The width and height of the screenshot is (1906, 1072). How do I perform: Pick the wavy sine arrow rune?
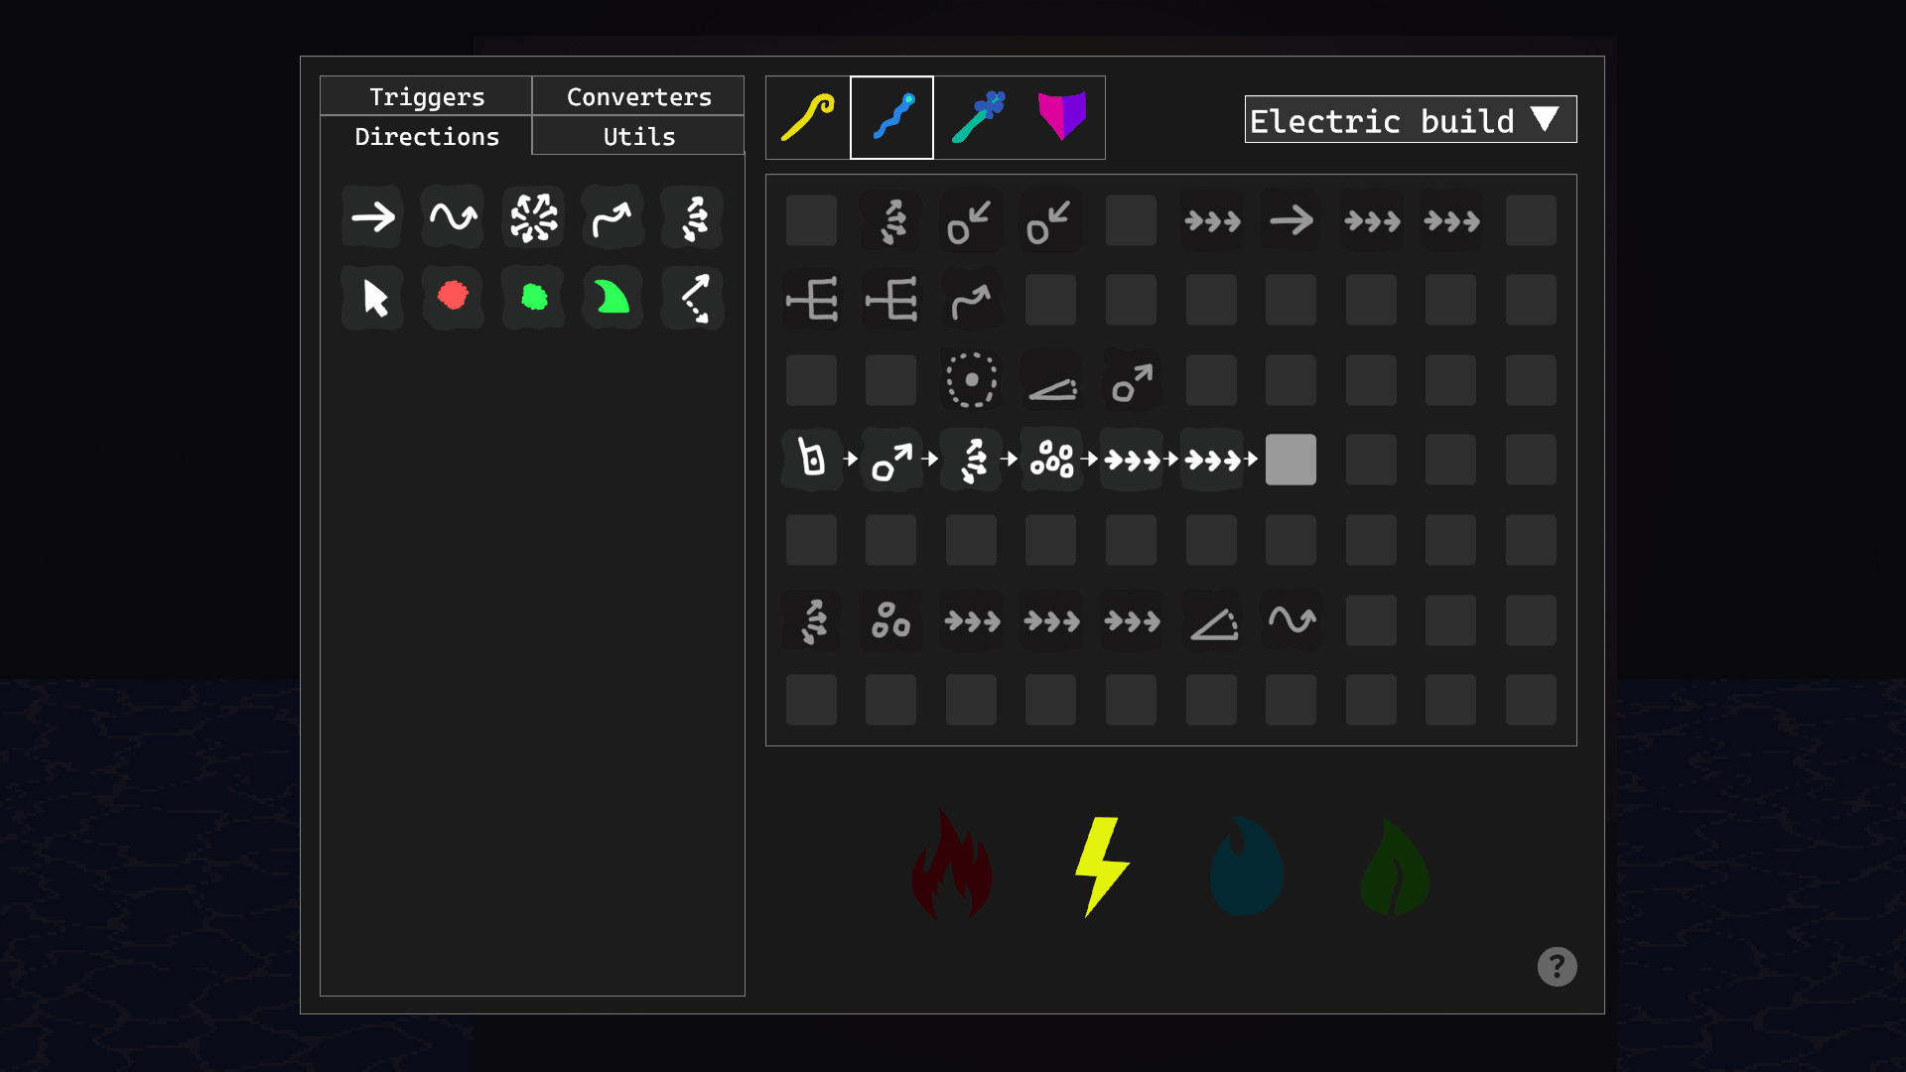453,217
